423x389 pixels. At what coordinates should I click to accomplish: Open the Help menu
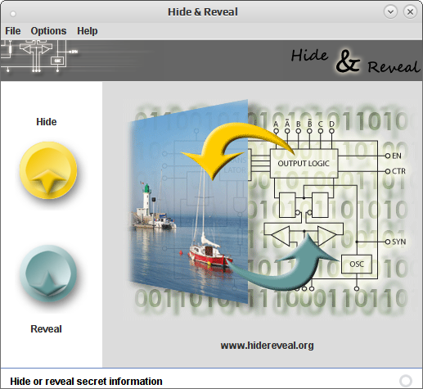click(88, 31)
